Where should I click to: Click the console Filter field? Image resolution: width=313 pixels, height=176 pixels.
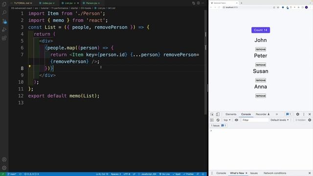point(255,120)
